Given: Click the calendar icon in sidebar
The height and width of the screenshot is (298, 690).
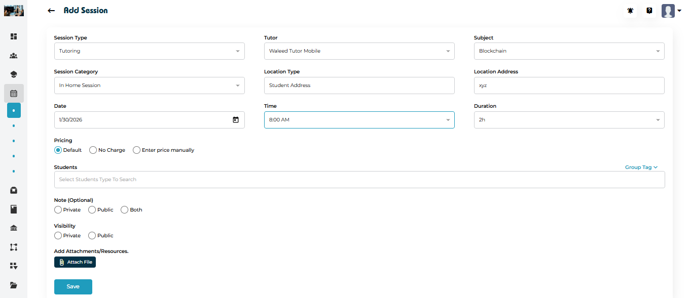Looking at the screenshot, I should 14,94.
